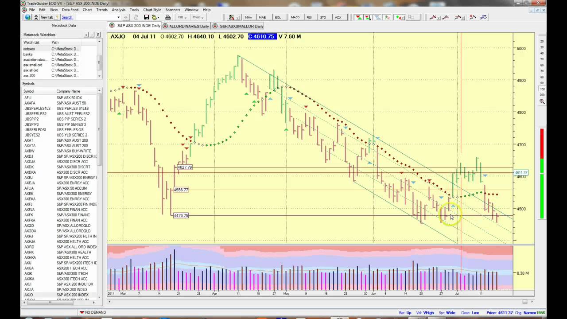Open the search box dropdown arrow
This screenshot has height=319, width=567.
coord(119,17)
